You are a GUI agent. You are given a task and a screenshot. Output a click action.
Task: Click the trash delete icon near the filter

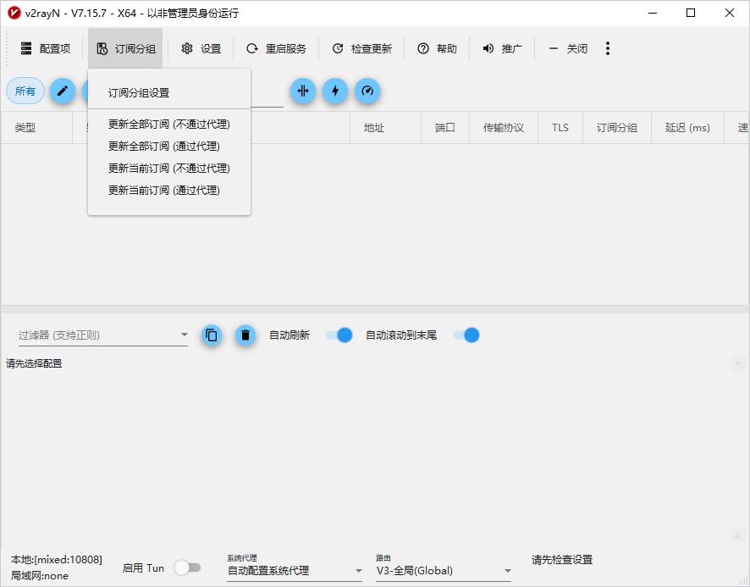click(x=245, y=335)
